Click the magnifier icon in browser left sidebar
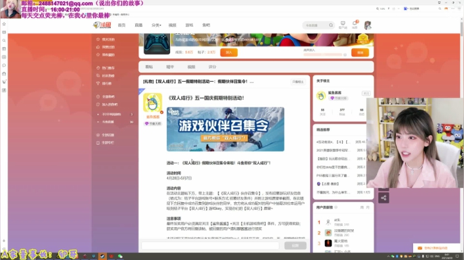The width and height of the screenshot is (464, 260). coord(4,41)
